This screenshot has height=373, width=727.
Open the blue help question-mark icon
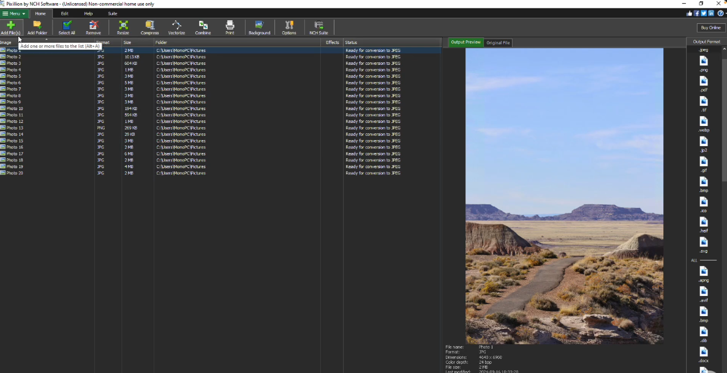click(720, 13)
